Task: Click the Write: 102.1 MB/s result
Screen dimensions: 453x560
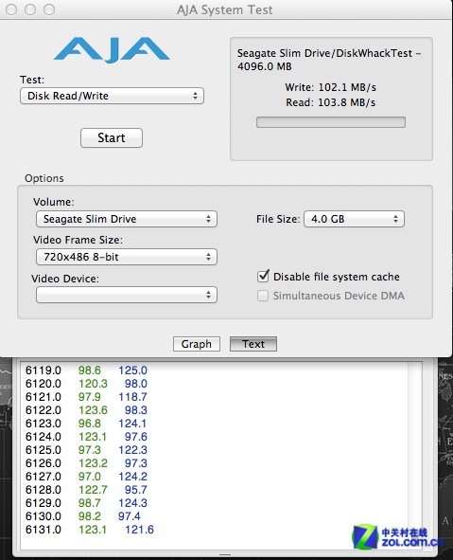Action: point(330,87)
